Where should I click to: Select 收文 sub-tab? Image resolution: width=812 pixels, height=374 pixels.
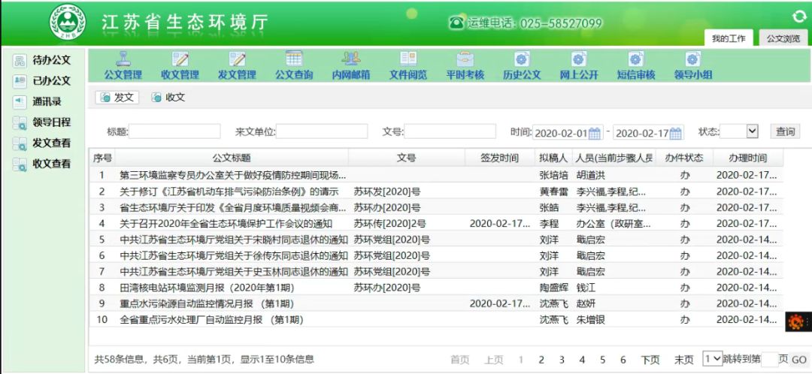click(x=168, y=98)
